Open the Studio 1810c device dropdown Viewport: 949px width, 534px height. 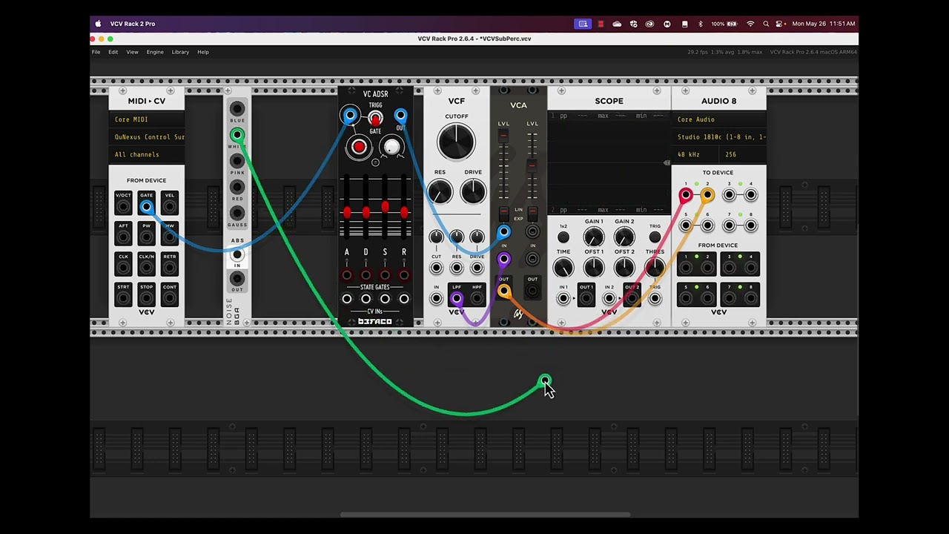click(x=719, y=137)
